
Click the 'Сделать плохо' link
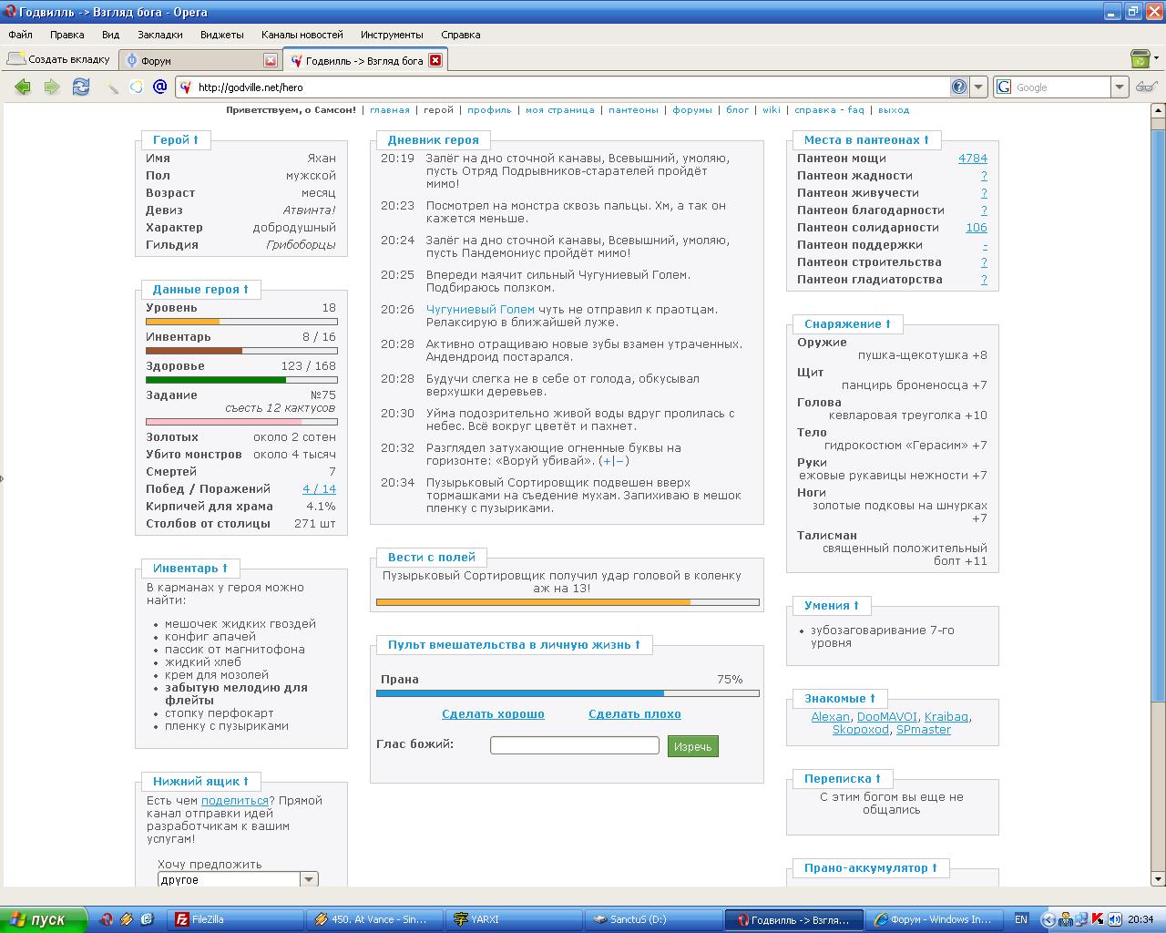[x=634, y=714]
